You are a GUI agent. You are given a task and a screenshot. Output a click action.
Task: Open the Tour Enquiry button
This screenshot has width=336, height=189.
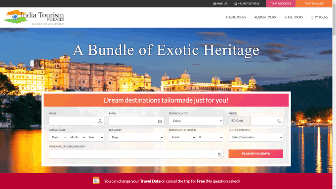click(x=314, y=3)
